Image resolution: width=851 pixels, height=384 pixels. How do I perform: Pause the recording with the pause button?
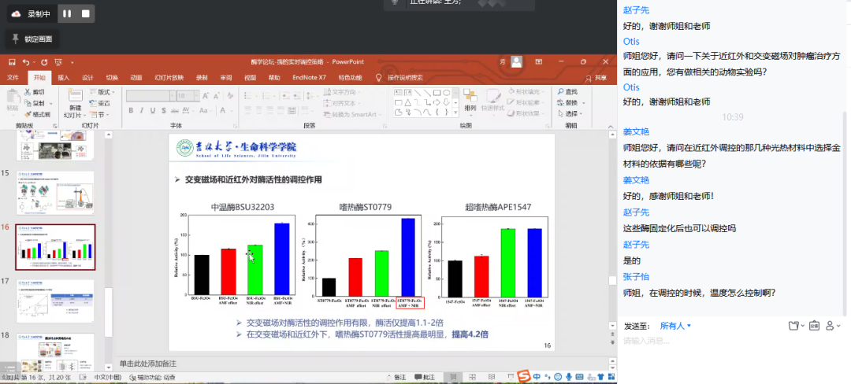click(67, 13)
